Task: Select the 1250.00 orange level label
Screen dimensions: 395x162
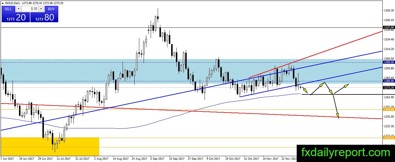Action: (389, 109)
